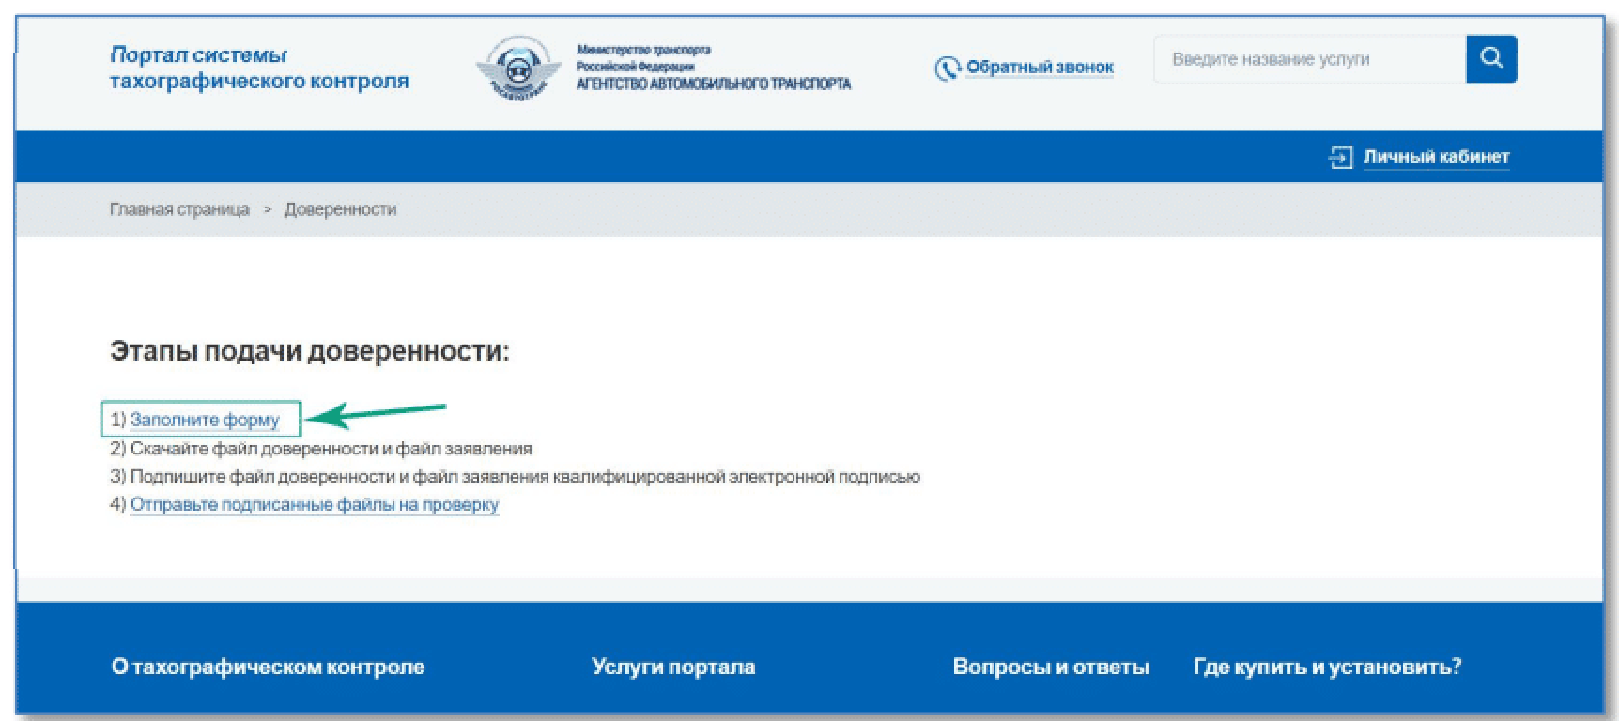Open the Обратный звонок callback link
This screenshot has height=721, width=1619.
coord(1039,68)
